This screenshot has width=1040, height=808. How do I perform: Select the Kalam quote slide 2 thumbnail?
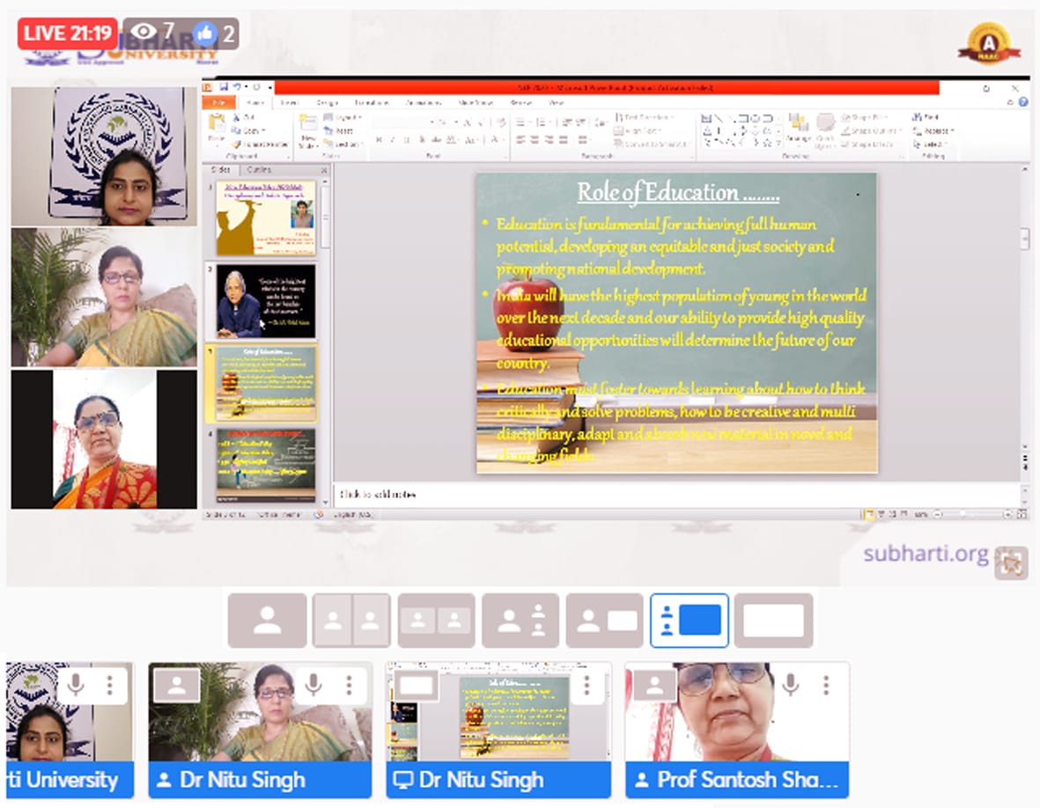click(x=266, y=301)
